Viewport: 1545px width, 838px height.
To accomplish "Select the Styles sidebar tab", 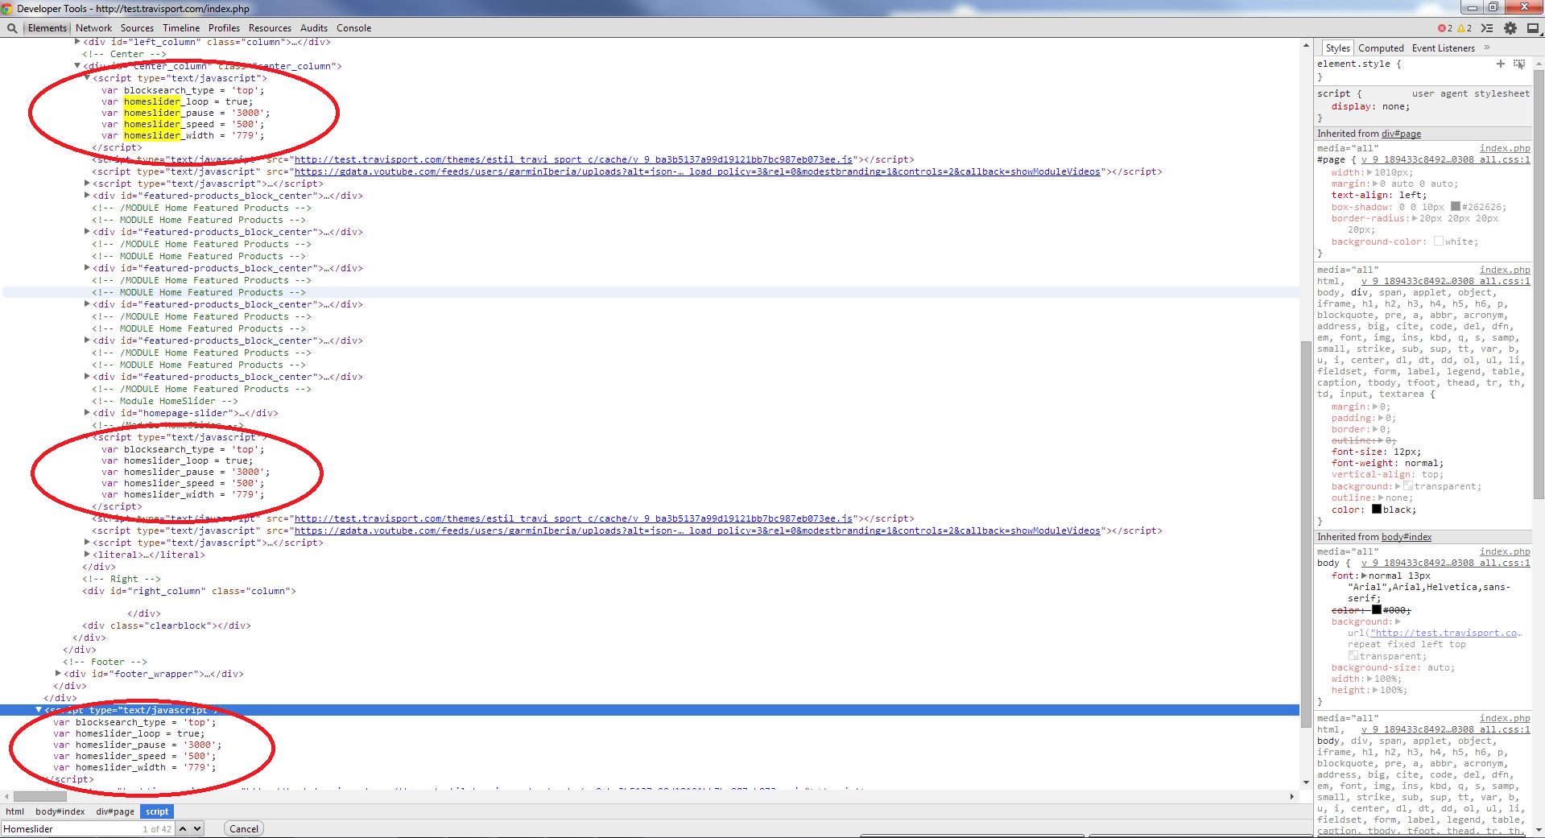I will point(1337,48).
